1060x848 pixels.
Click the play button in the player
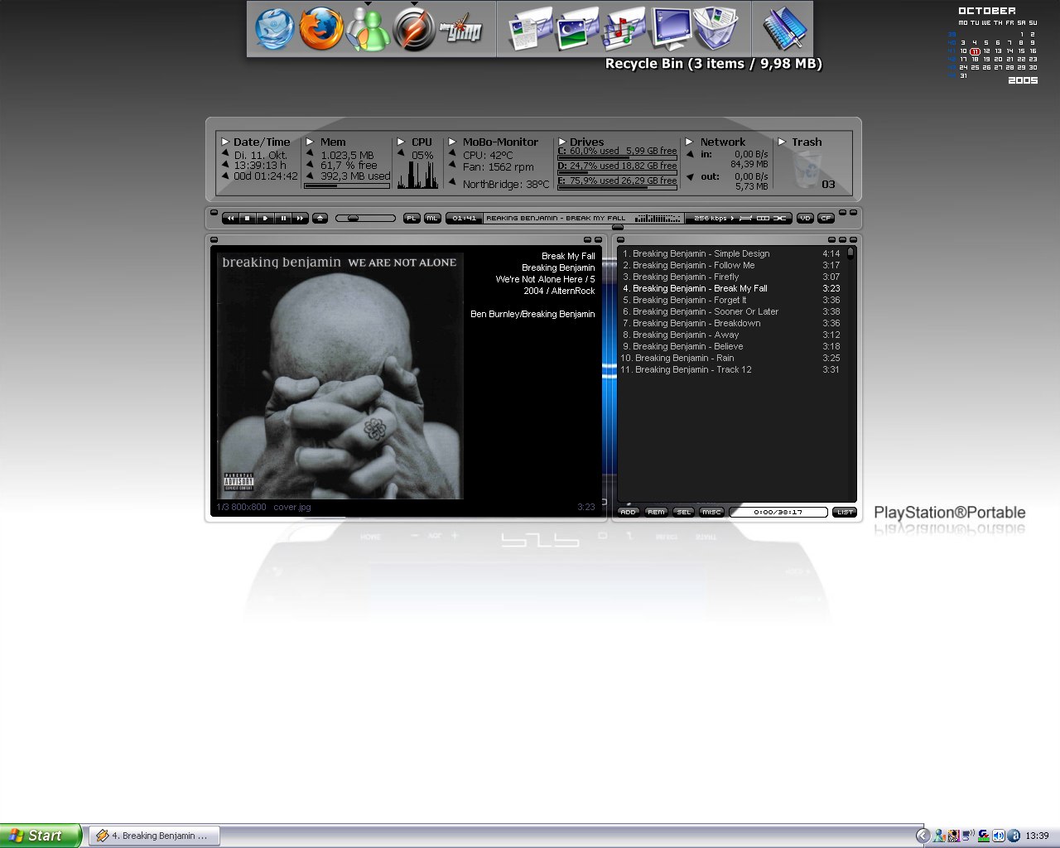pyautogui.click(x=265, y=218)
